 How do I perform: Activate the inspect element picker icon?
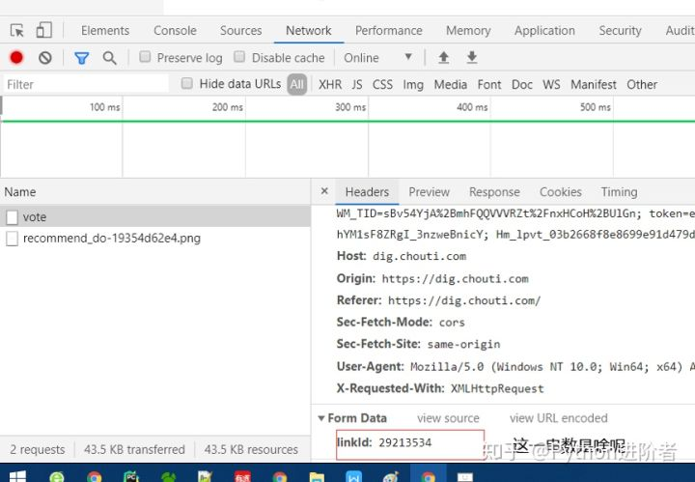coord(17,31)
